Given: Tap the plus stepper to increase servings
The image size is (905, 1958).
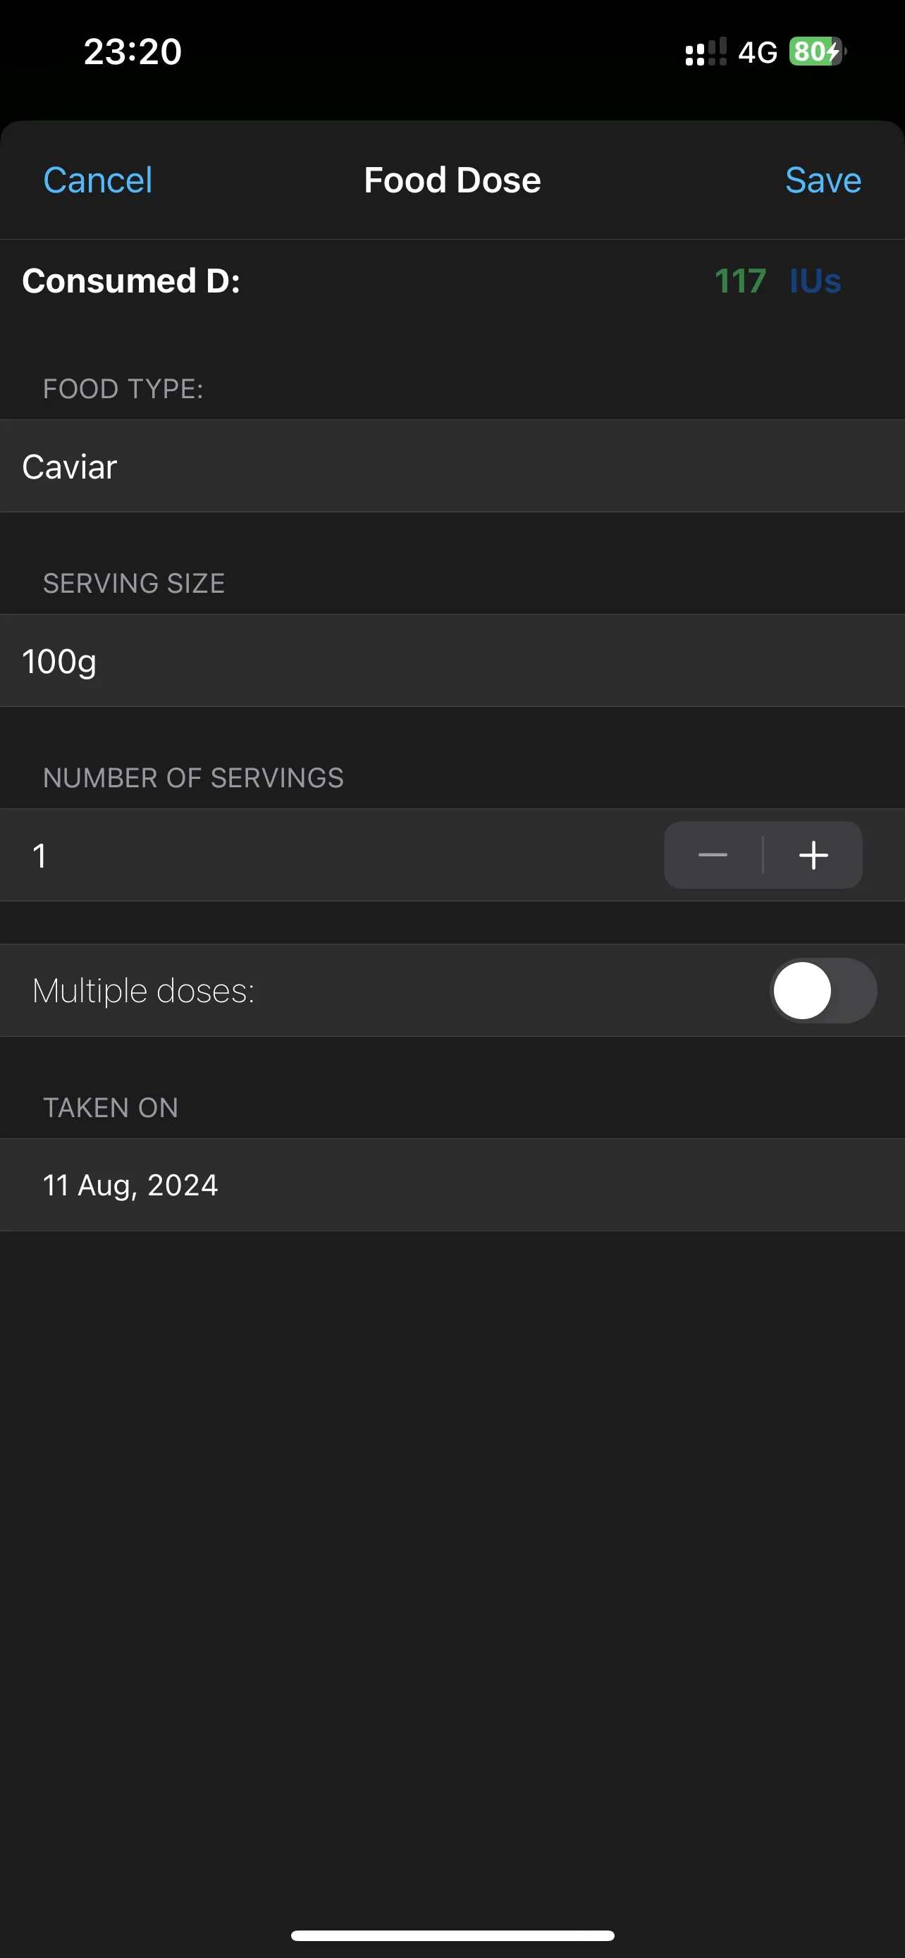Looking at the screenshot, I should click(813, 855).
